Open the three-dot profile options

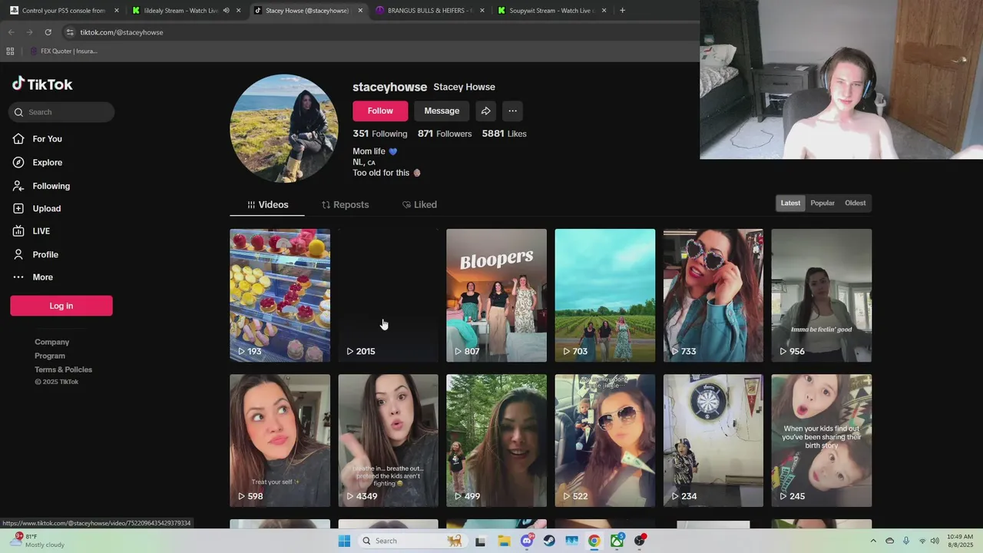pyautogui.click(x=512, y=111)
